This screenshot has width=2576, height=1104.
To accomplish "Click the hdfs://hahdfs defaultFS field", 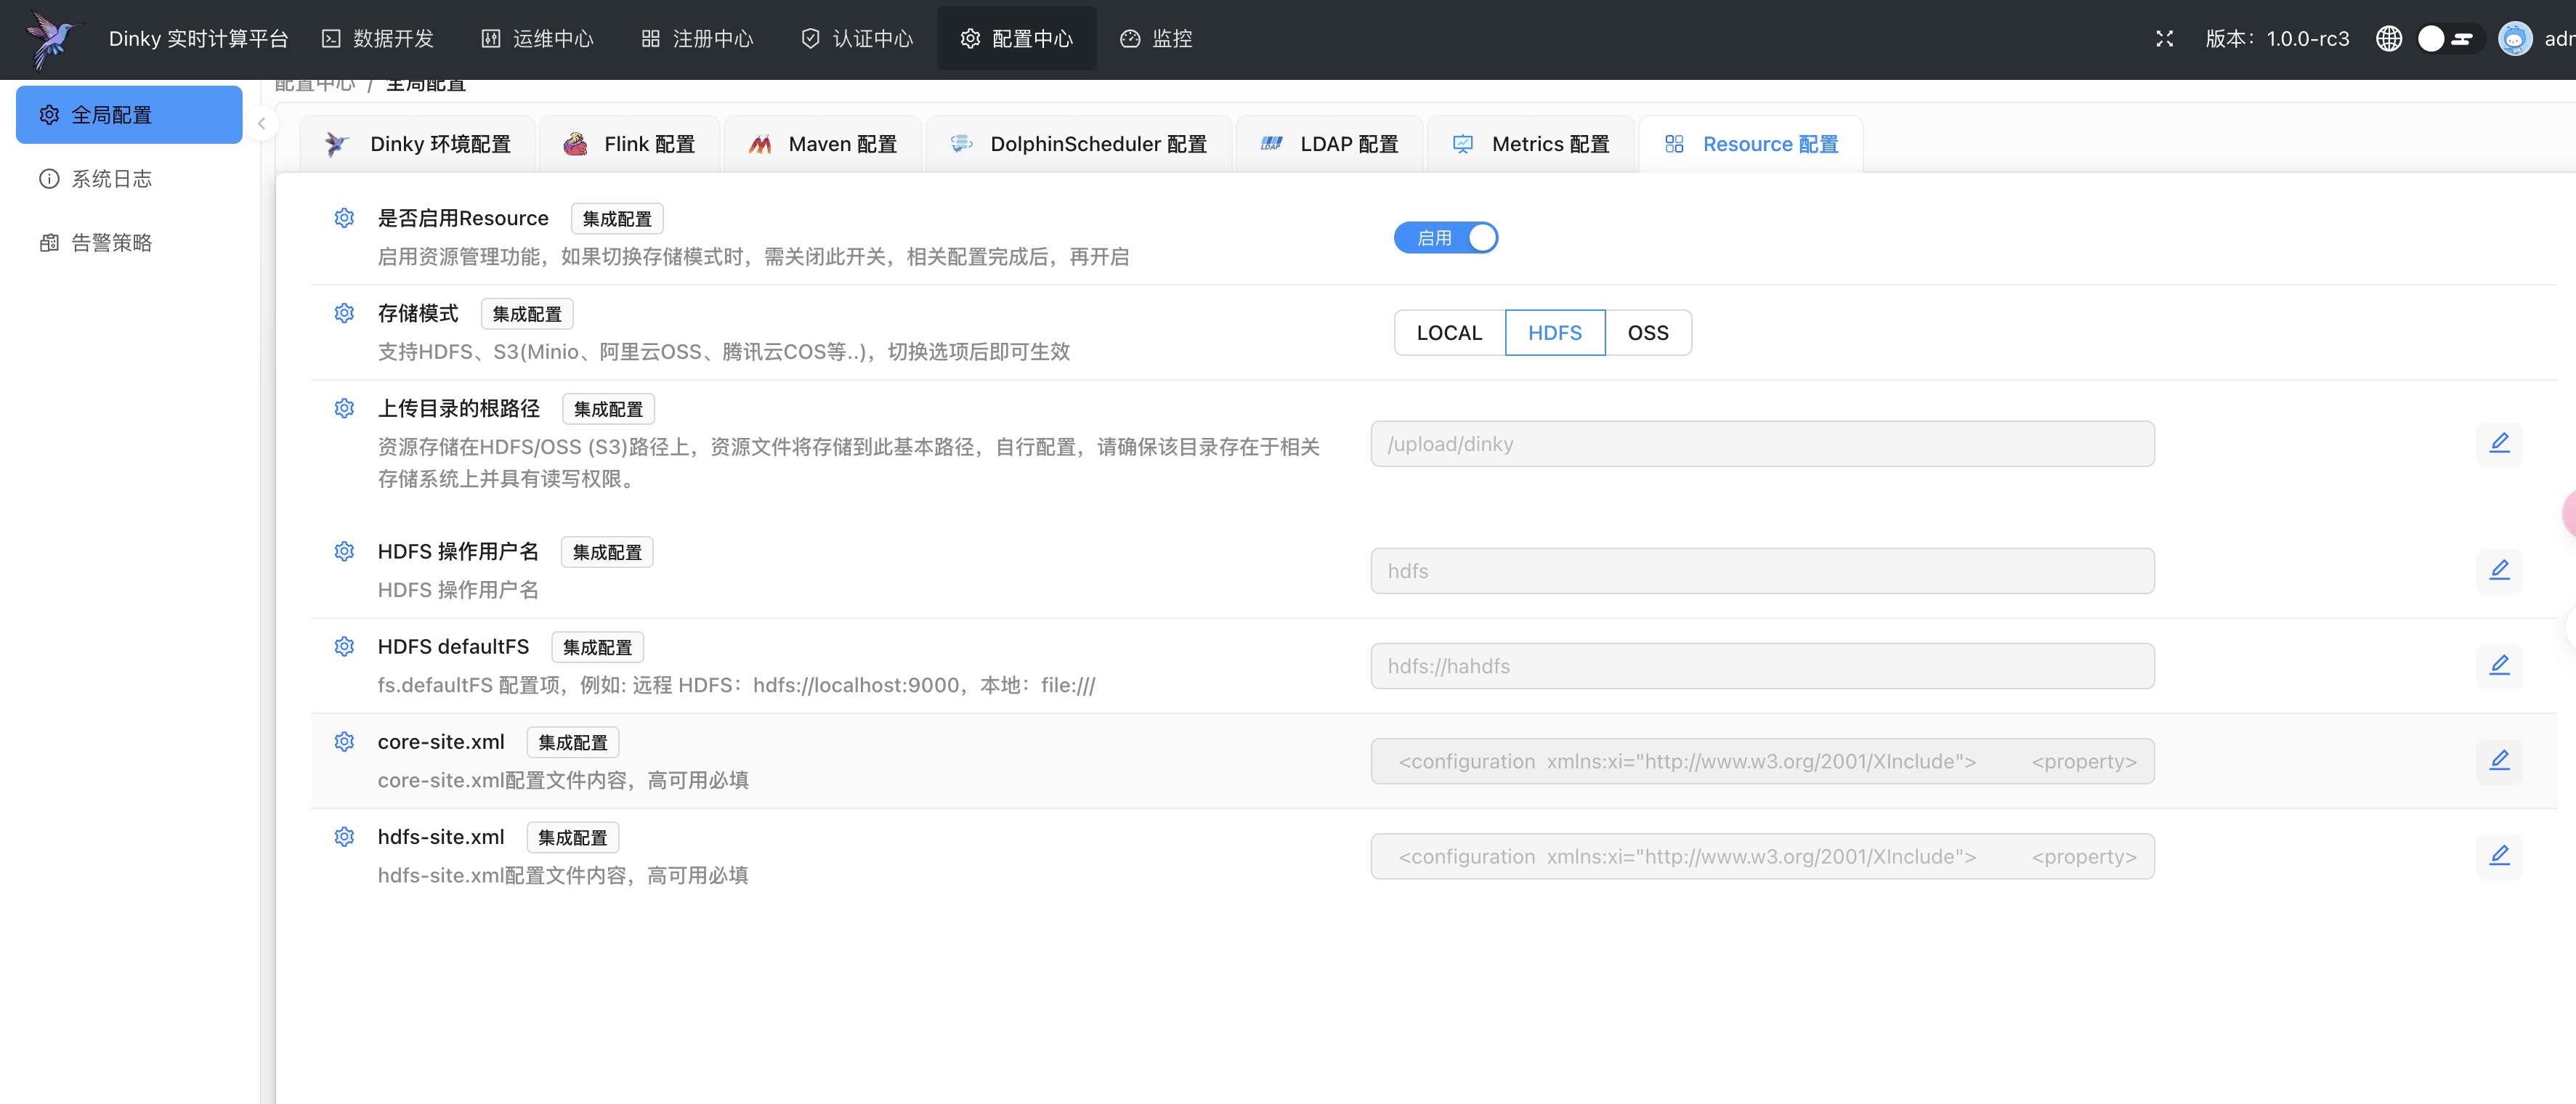I will [x=1762, y=666].
